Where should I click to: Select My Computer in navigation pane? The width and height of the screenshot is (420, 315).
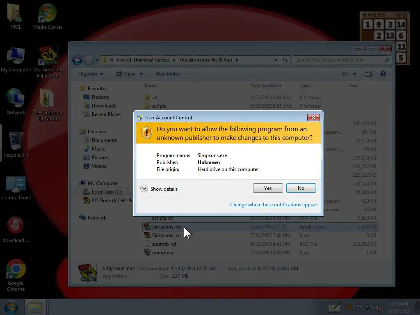click(99, 183)
